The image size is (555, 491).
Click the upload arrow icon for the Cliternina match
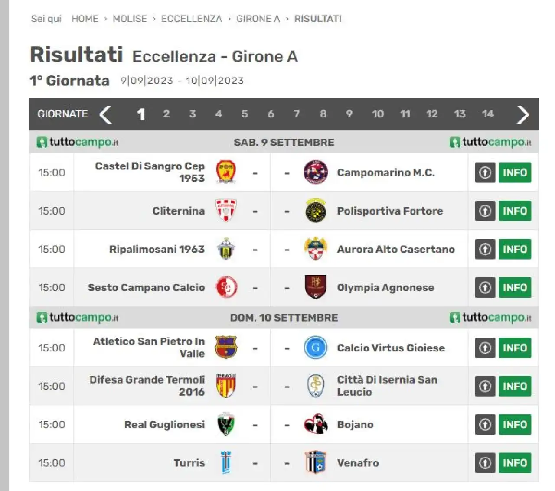coord(485,211)
